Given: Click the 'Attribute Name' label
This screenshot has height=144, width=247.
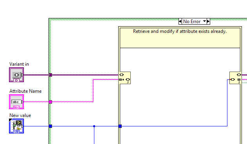Looking at the screenshot, I should tap(25, 91).
